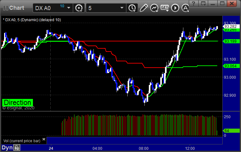Click the 12:00 time axis label
241x152 pixels.
(190, 149)
